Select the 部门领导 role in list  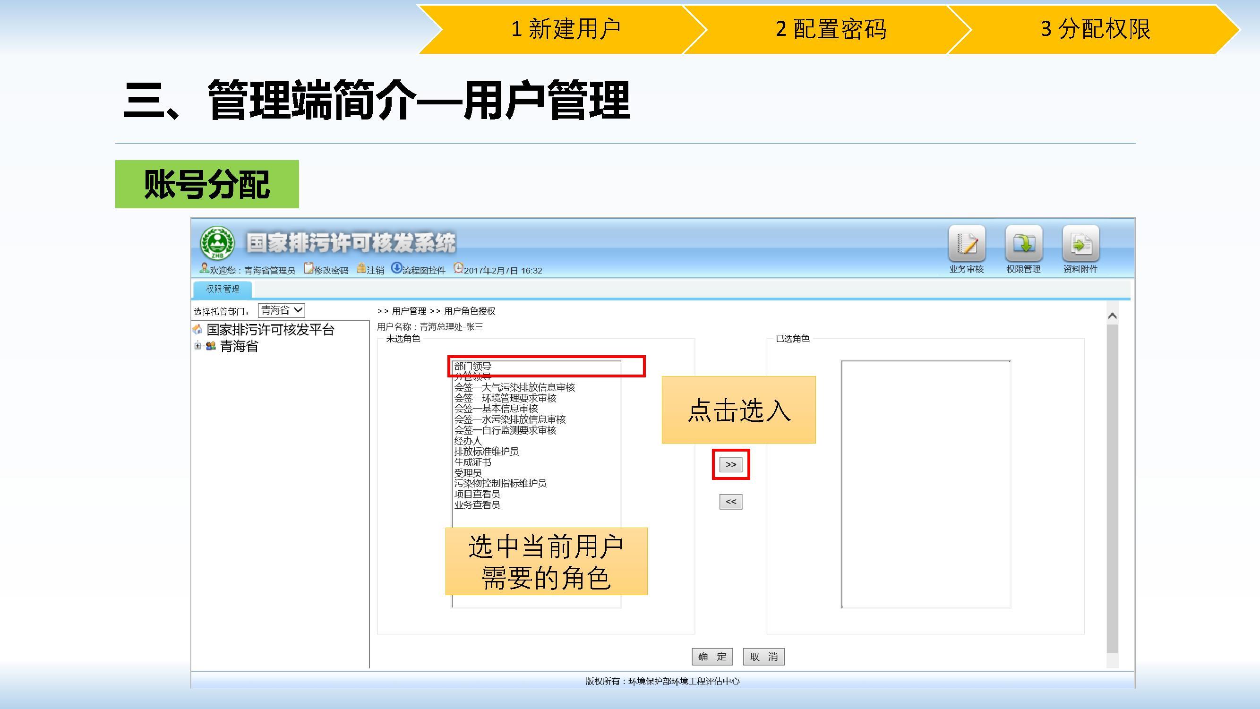tap(472, 366)
